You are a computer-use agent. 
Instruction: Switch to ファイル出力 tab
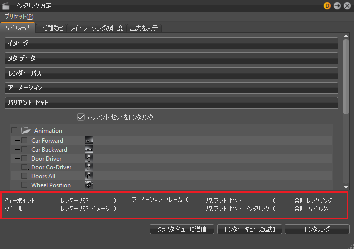coord(17,28)
